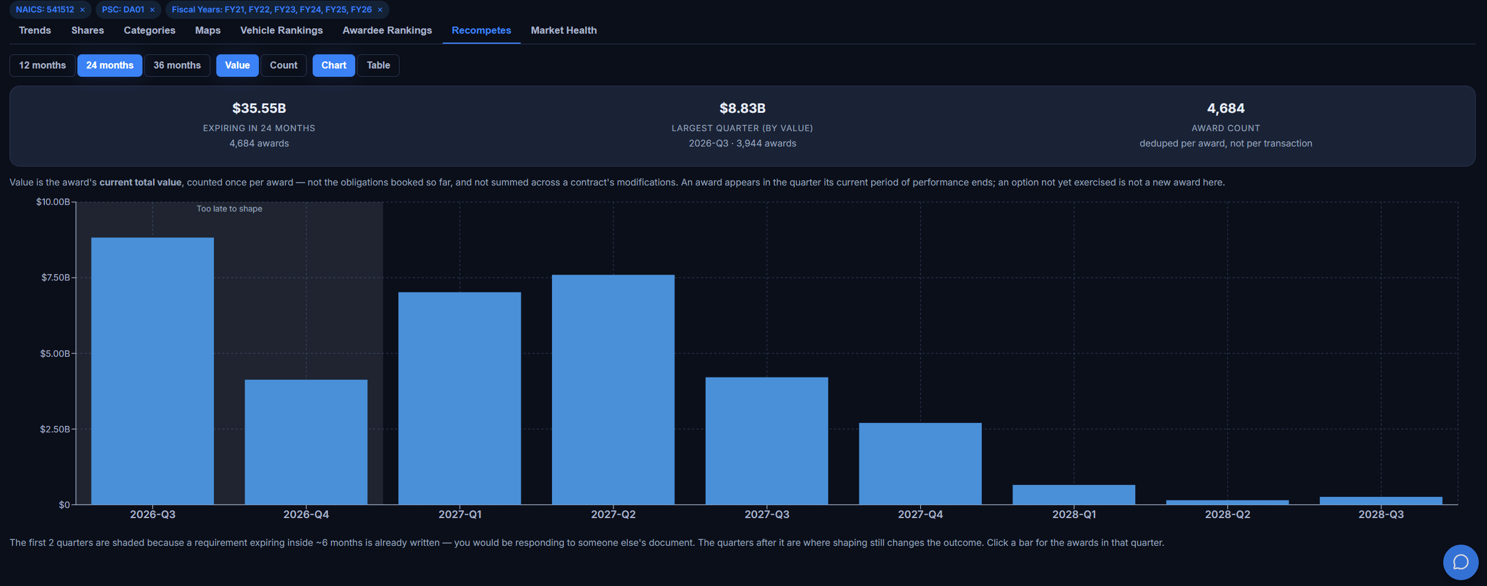1487x586 pixels.
Task: Show recompetes by Value
Action: [x=238, y=66]
